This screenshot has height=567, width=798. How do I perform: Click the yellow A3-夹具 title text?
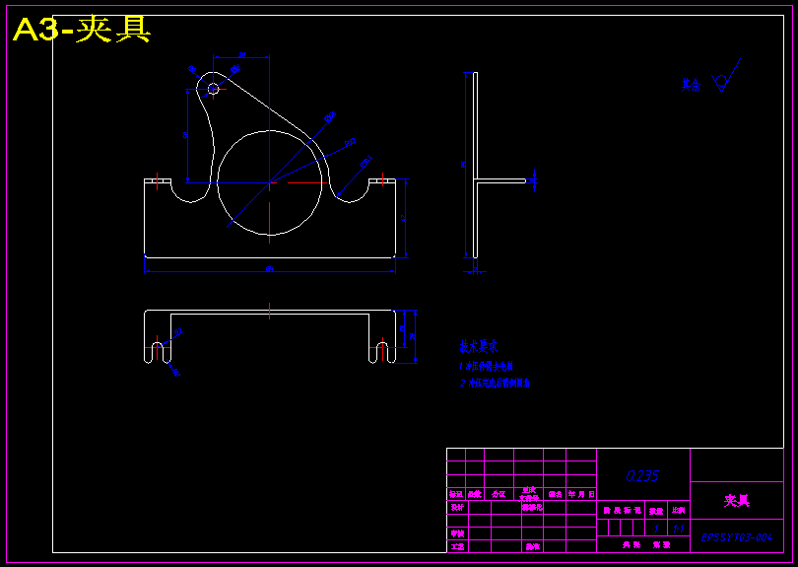tap(82, 30)
